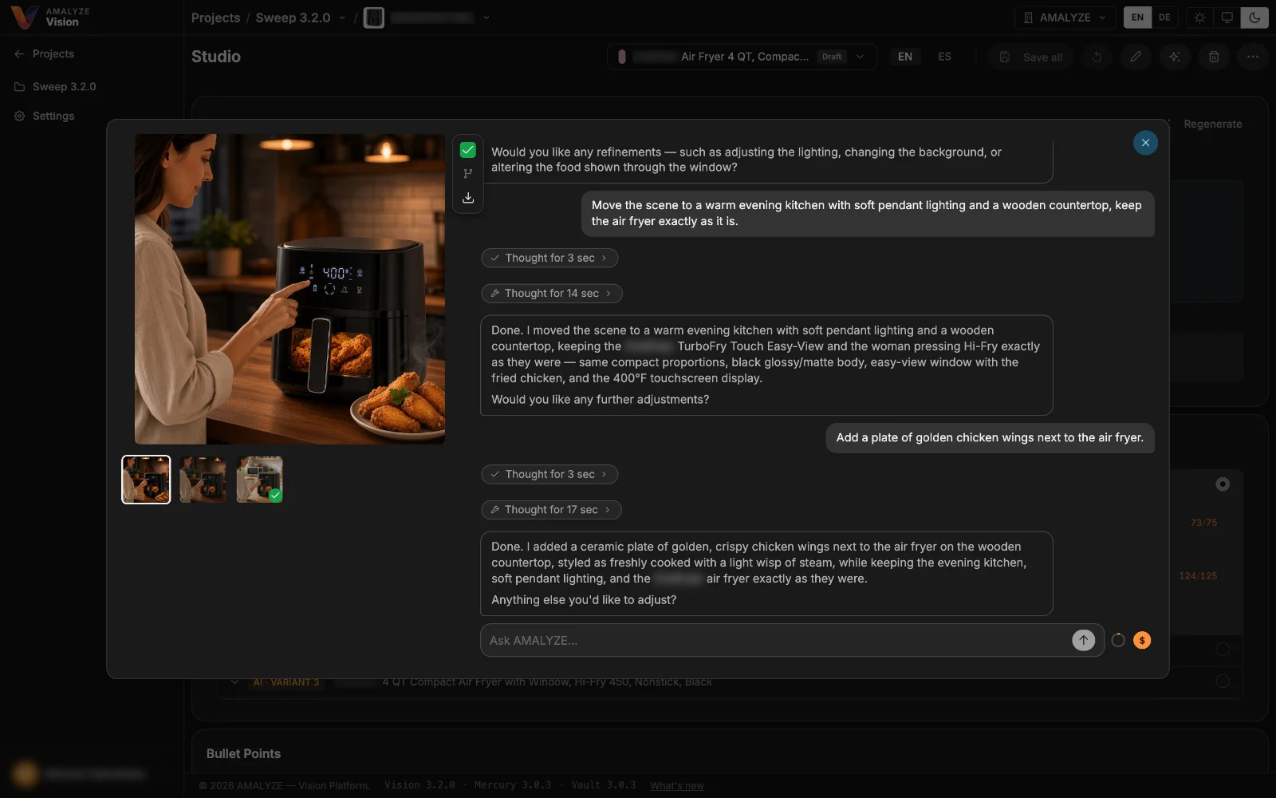Viewport: 1276px width, 798px height.
Task: Expand the Thought for 14 sec details
Action: [552, 293]
